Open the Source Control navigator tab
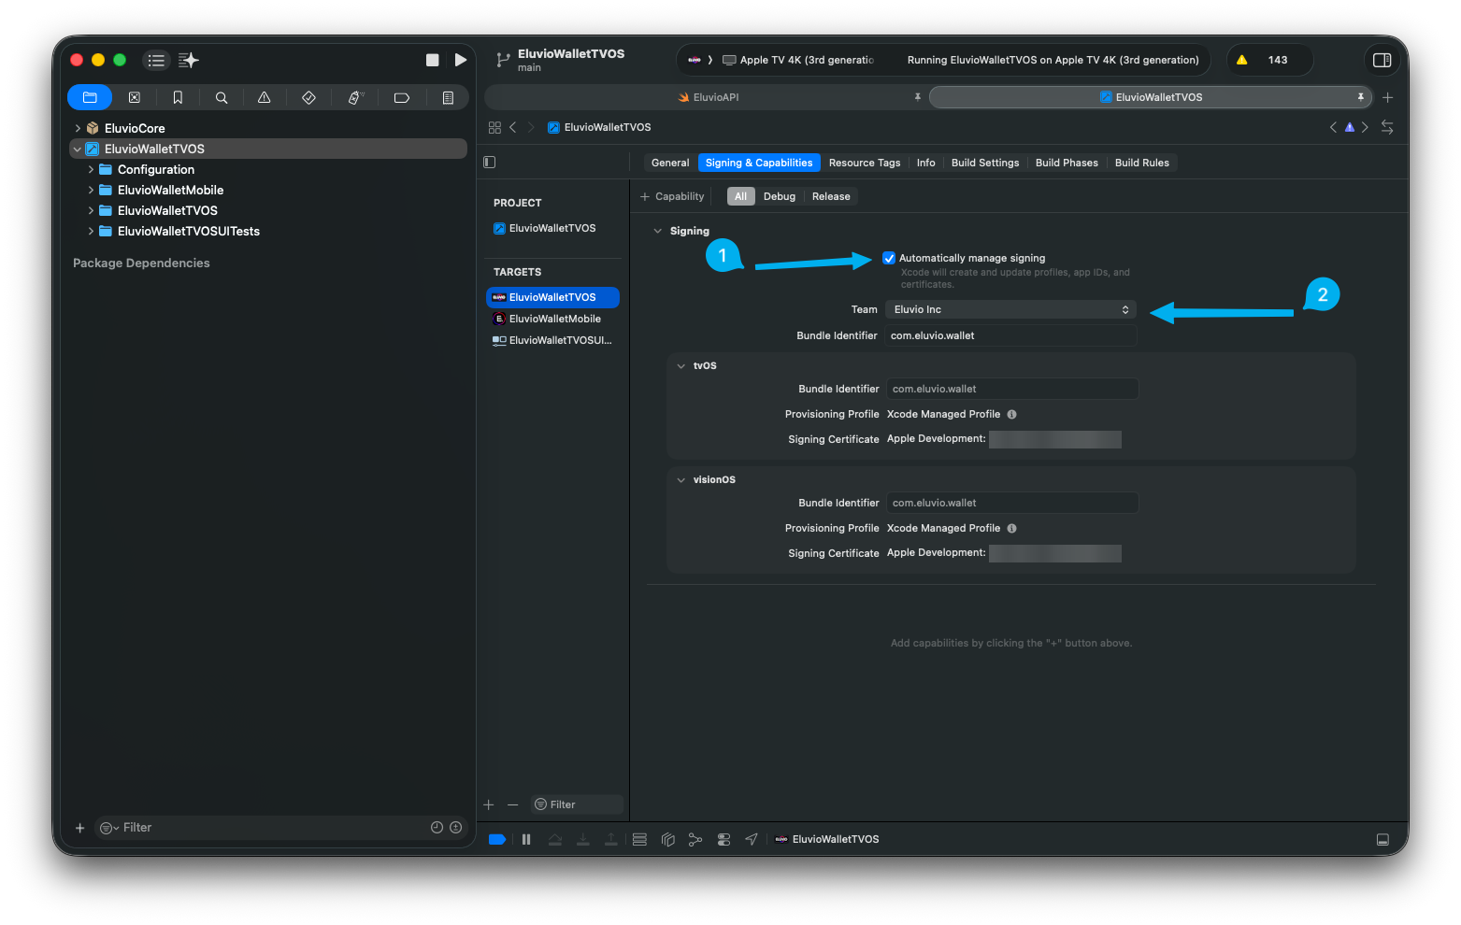 (x=135, y=97)
